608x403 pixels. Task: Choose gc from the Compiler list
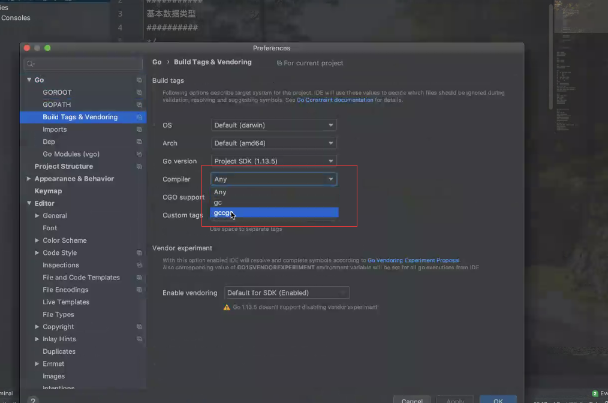[274, 203]
